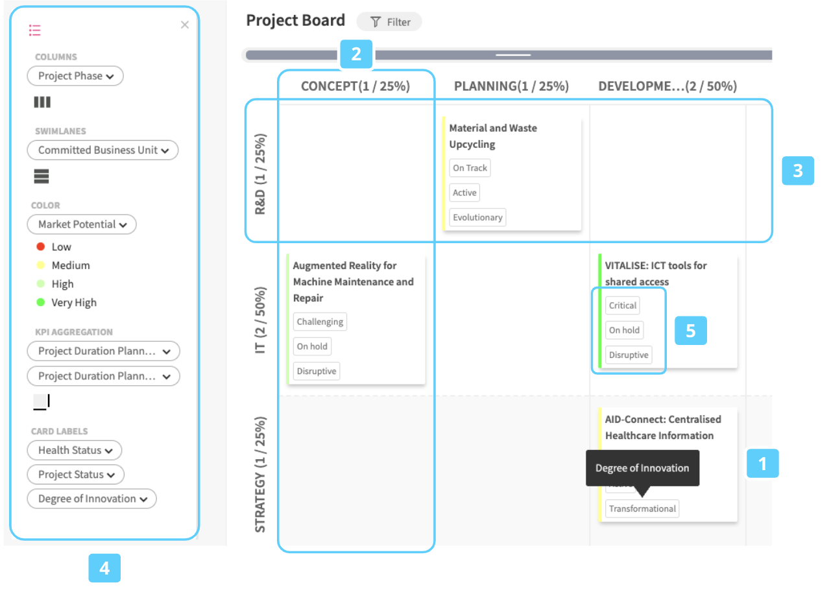Click the PLANNING column header
The width and height of the screenshot is (829, 594).
tap(511, 86)
